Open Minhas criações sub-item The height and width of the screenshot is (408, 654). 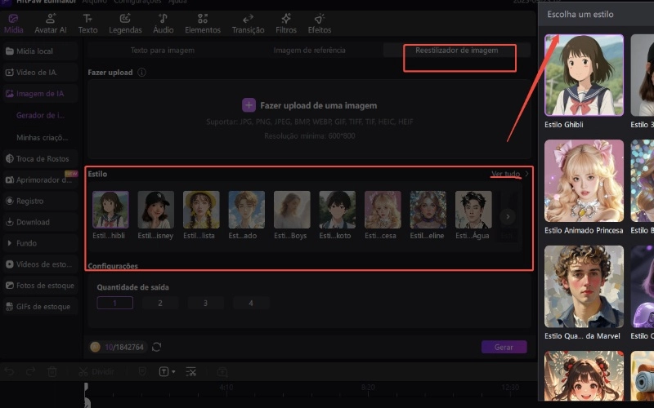tap(43, 137)
